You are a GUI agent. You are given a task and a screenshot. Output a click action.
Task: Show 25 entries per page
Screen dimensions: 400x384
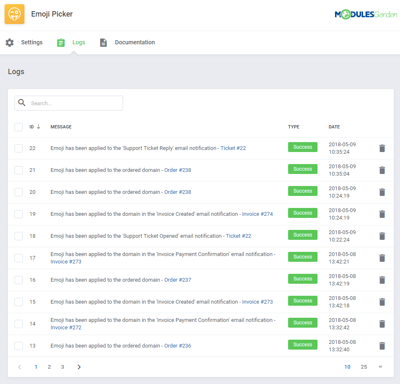point(364,367)
